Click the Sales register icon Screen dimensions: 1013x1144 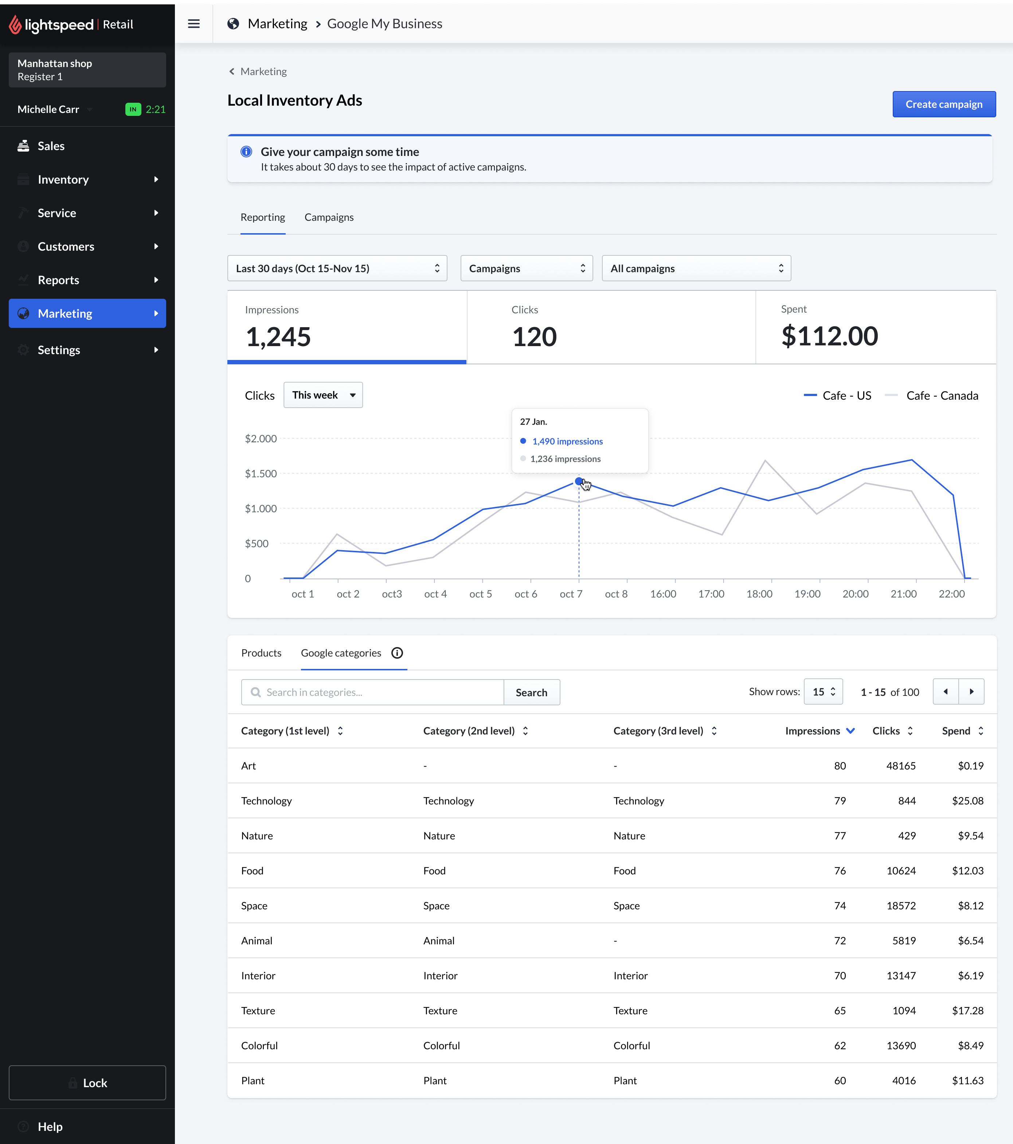[23, 146]
